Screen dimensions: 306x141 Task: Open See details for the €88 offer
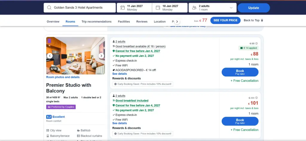point(120,74)
